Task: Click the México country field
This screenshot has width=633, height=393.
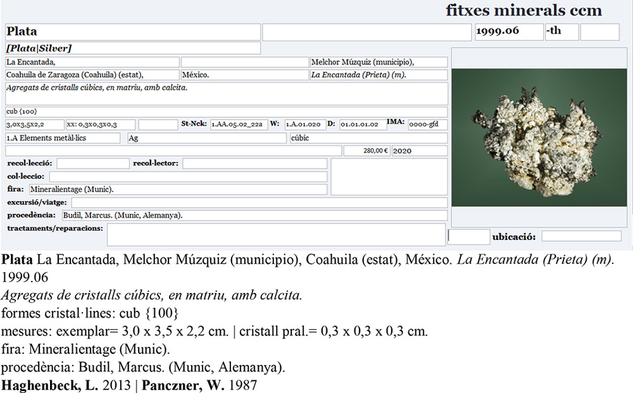Action: point(244,75)
